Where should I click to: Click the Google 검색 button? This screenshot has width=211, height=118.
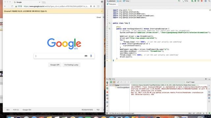55,65
